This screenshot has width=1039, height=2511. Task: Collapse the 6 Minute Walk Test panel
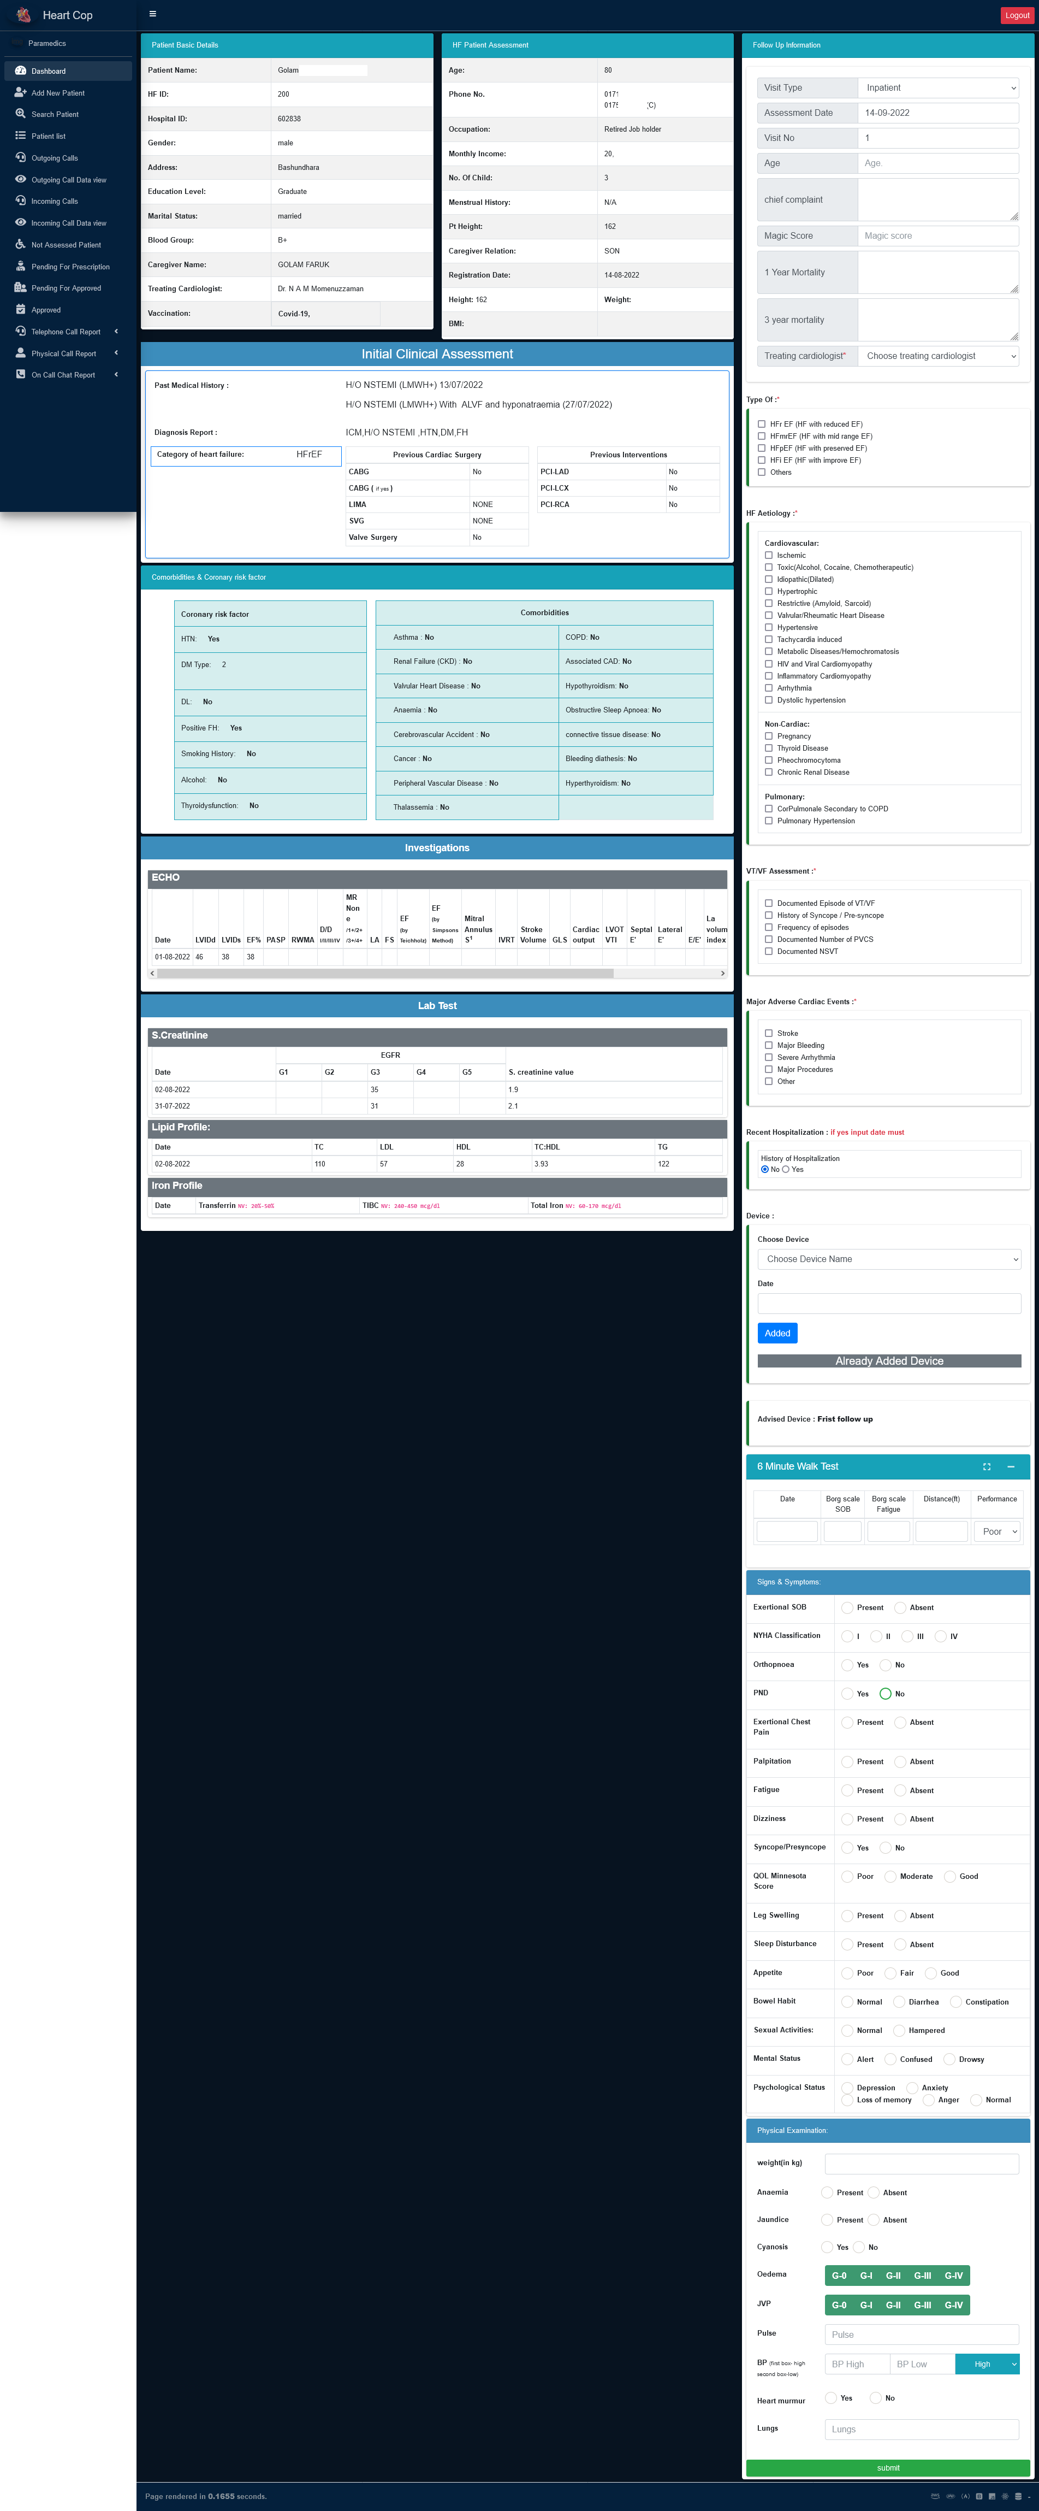pyautogui.click(x=1011, y=1466)
